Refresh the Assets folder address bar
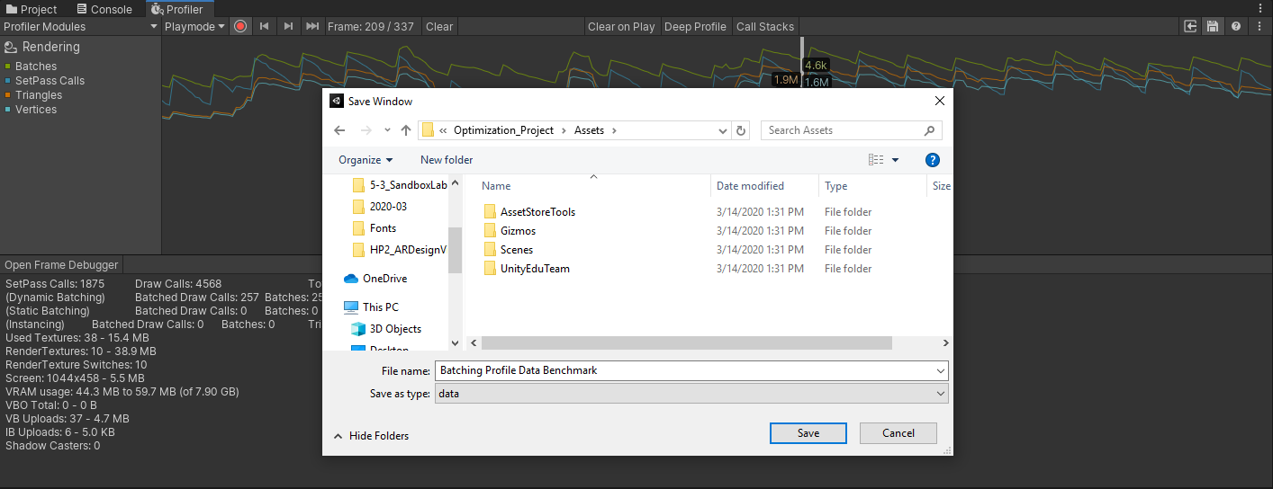The image size is (1273, 489). 741,130
